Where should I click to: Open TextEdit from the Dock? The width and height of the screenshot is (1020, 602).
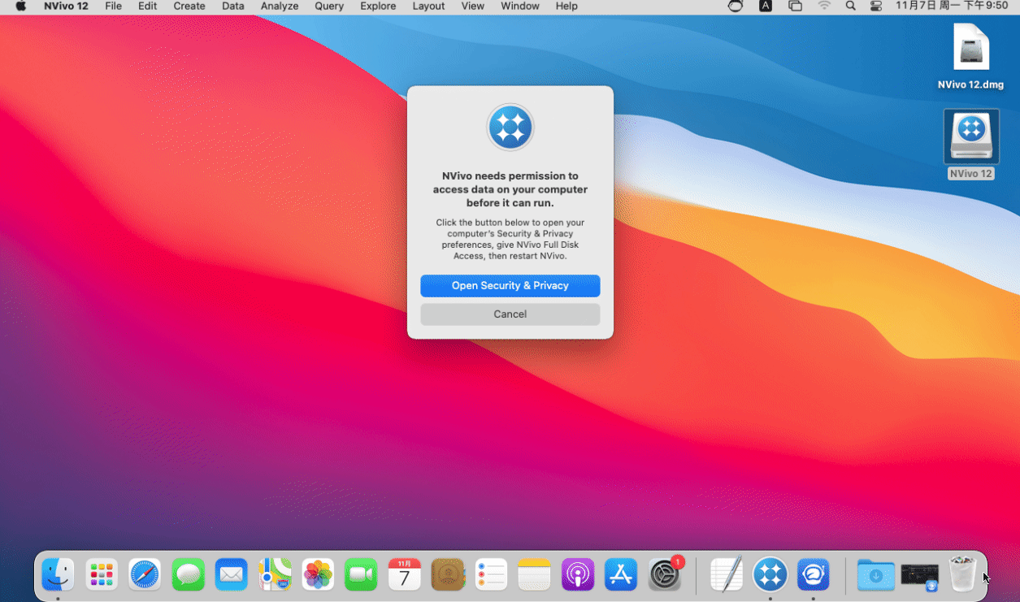pos(727,575)
